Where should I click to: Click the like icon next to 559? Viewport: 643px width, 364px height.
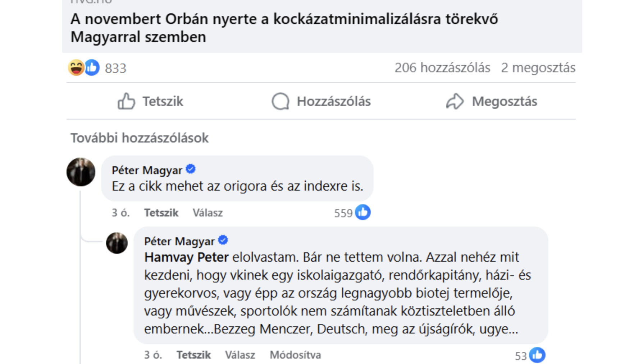pyautogui.click(x=363, y=213)
